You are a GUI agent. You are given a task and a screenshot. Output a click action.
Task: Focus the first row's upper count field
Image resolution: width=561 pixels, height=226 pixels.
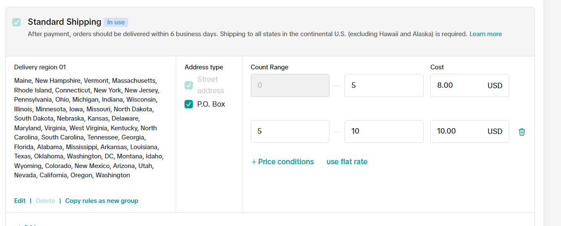384,85
